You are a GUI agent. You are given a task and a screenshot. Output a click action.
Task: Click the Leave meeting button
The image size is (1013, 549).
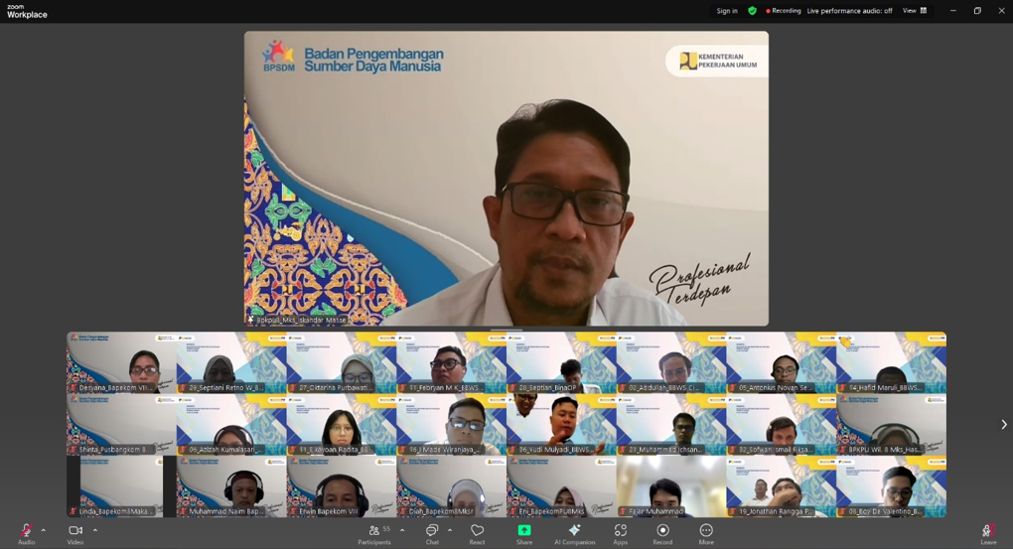click(988, 533)
